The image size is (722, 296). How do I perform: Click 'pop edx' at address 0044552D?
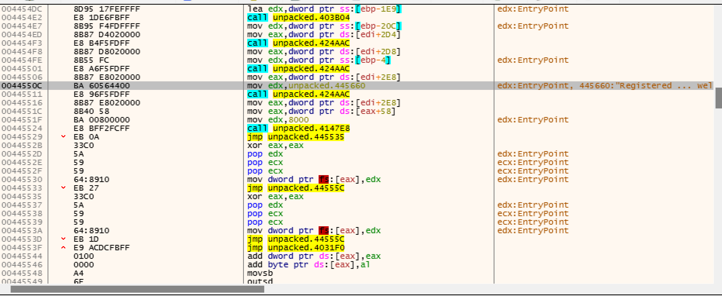point(265,154)
